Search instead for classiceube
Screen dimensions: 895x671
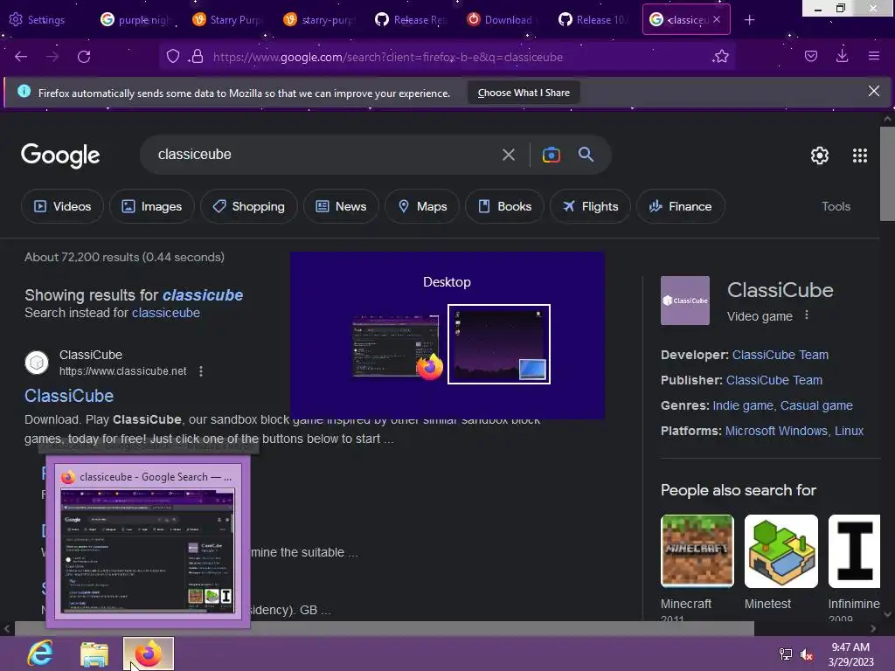coord(165,313)
